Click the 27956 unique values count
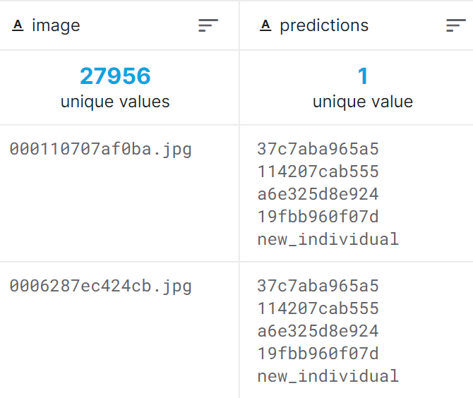The image size is (473, 398). pos(115,76)
